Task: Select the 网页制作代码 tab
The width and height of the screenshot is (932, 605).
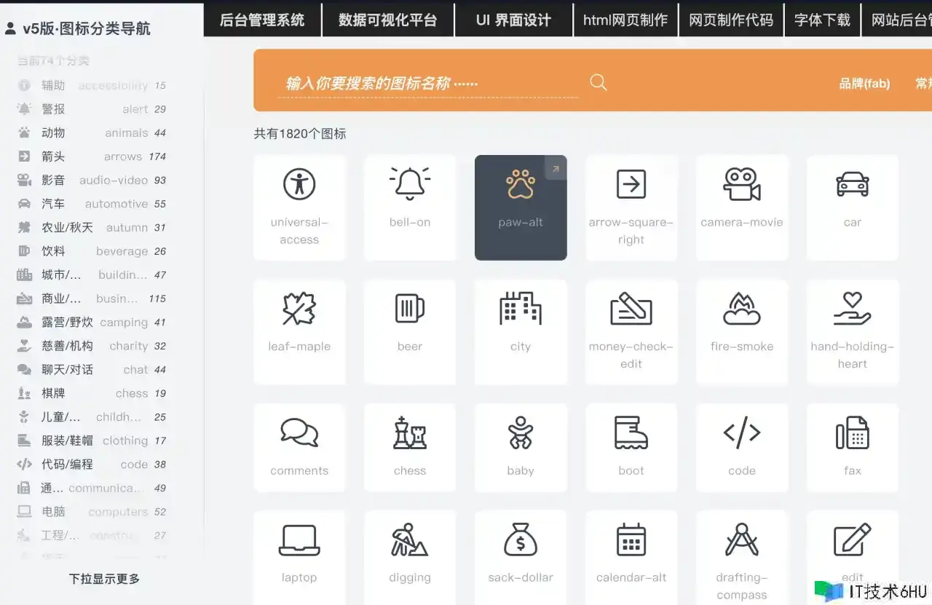Action: click(731, 20)
